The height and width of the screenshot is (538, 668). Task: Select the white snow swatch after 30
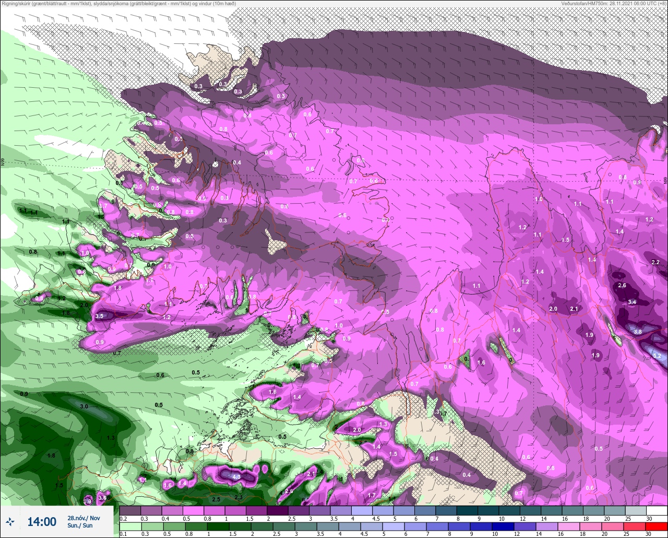click(x=657, y=510)
